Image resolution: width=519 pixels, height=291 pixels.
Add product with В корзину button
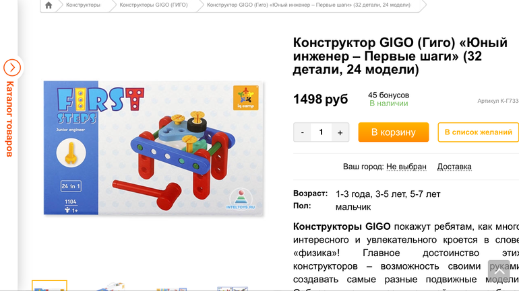394,132
